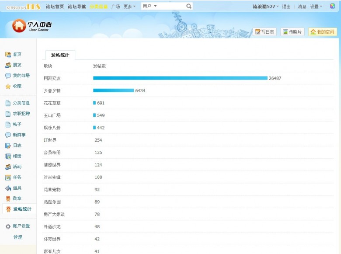Click the 勋章 medal icon
341x254 pixels.
(8, 198)
